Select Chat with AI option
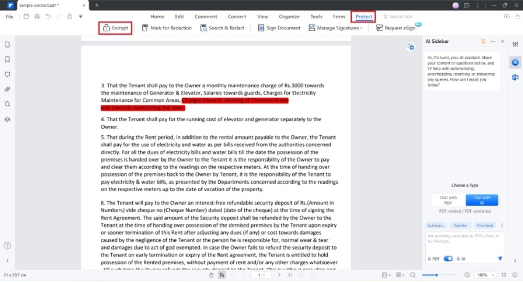Screen dimensions: 523x282 tap(482, 200)
